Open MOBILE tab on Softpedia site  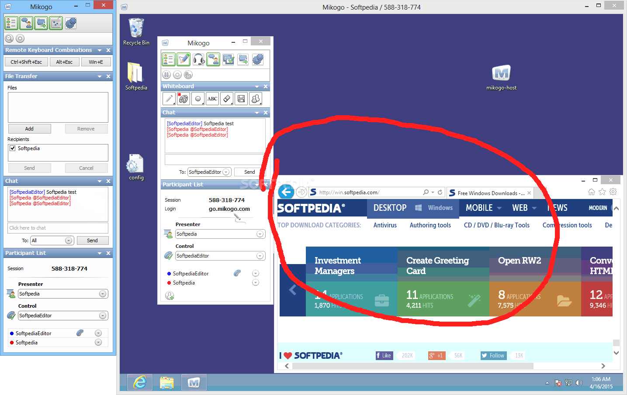coord(479,208)
